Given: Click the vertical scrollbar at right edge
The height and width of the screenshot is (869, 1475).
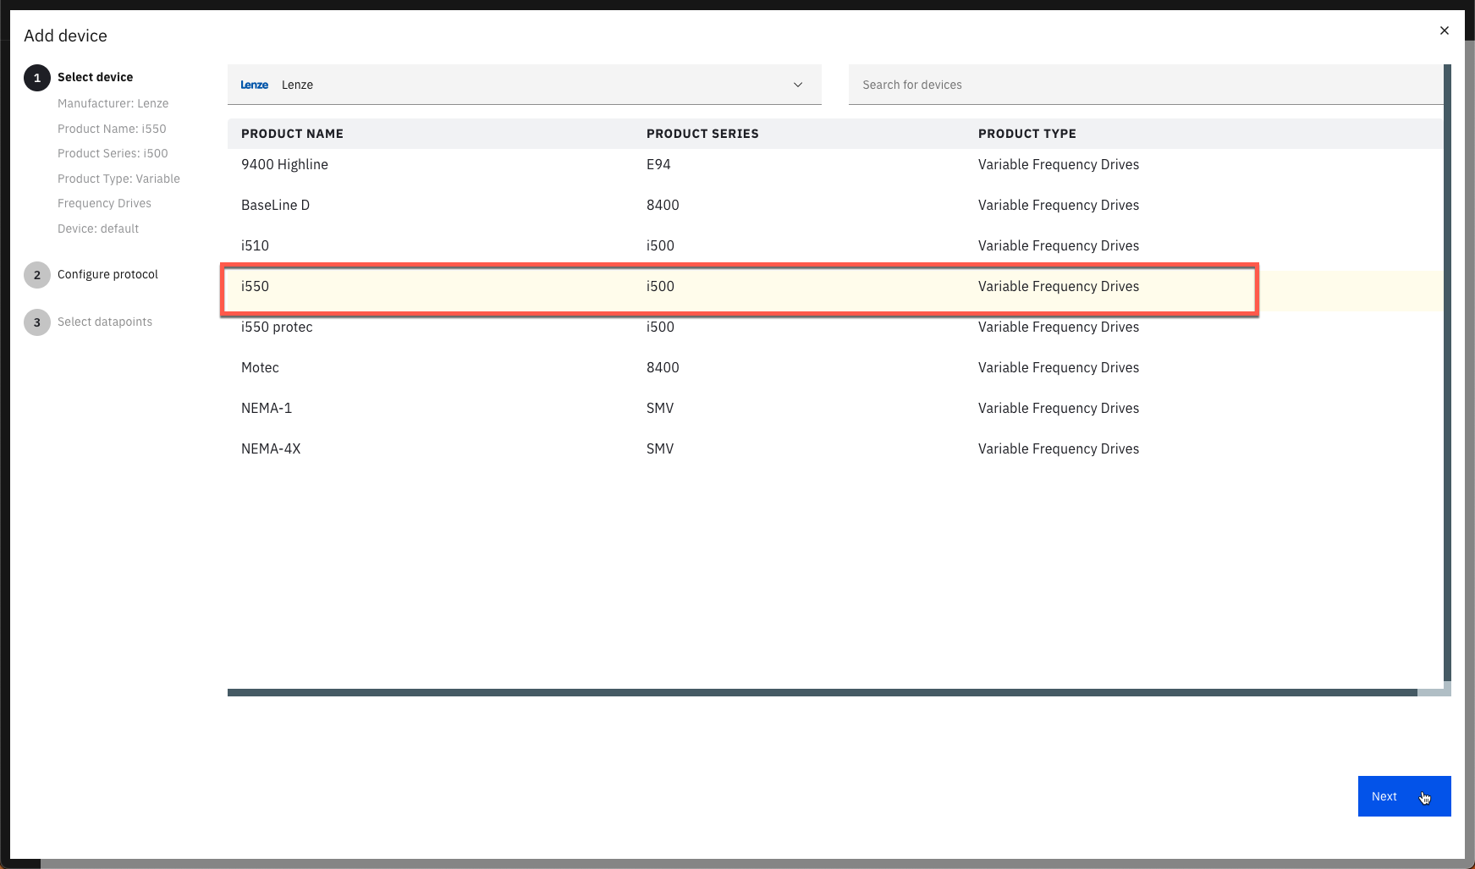Looking at the screenshot, I should (1447, 373).
